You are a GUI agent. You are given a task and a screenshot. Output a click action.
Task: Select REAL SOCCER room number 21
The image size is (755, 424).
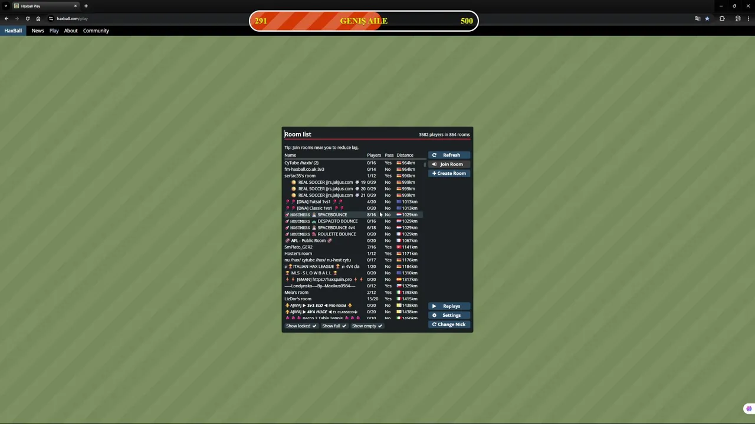click(353, 195)
